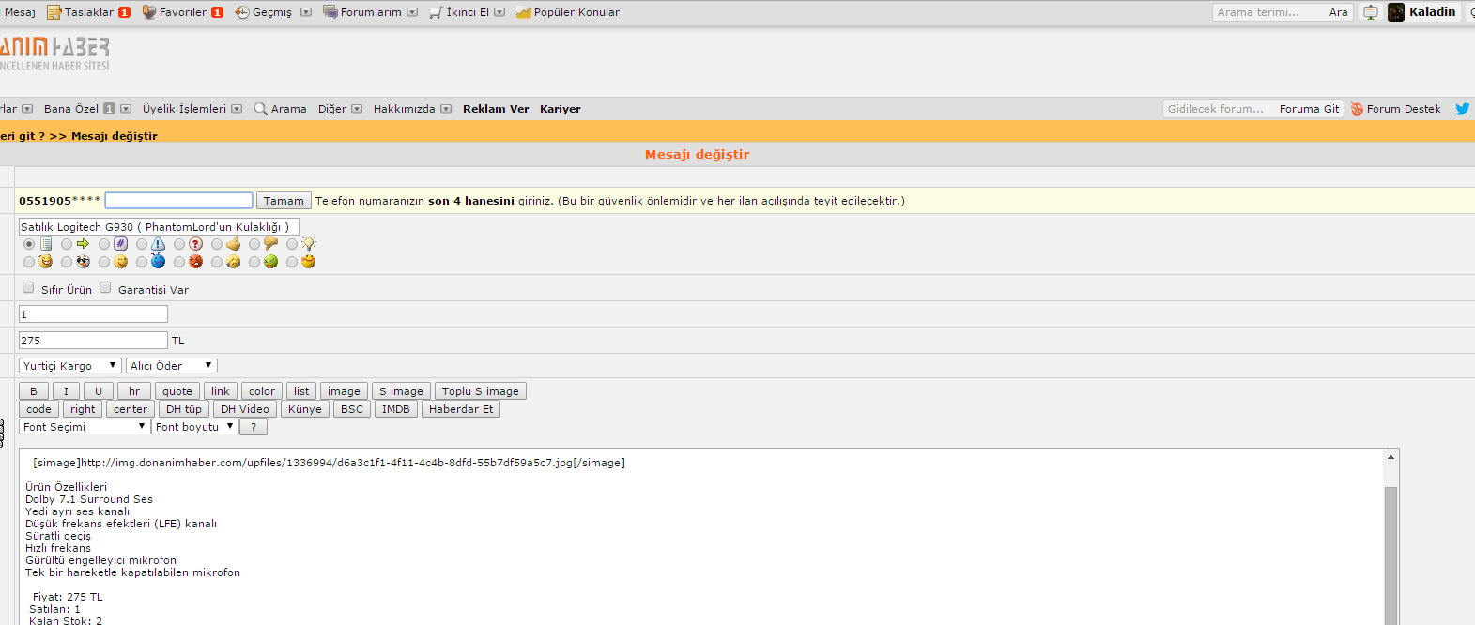The width and height of the screenshot is (1475, 625).
Task: Click the İkinci El shopping cart icon
Action: point(436,12)
